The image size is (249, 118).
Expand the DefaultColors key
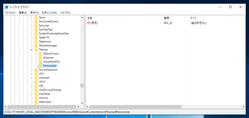tap(36, 54)
